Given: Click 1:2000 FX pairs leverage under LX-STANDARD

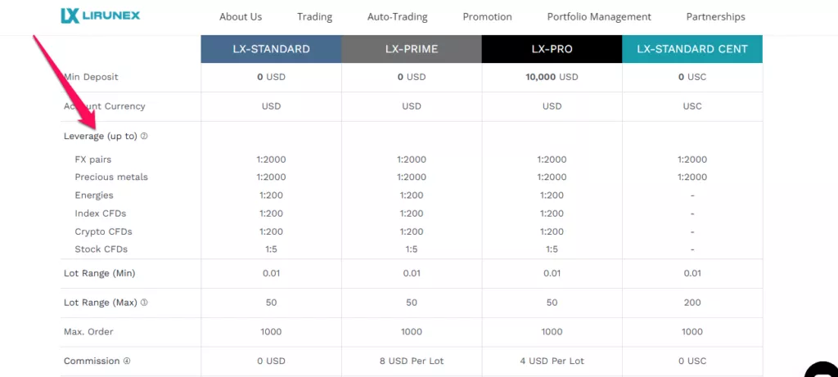Looking at the screenshot, I should coord(271,159).
